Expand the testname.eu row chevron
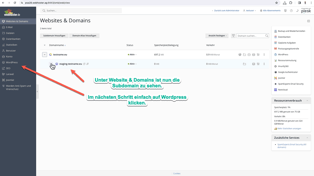 [x=44, y=55]
